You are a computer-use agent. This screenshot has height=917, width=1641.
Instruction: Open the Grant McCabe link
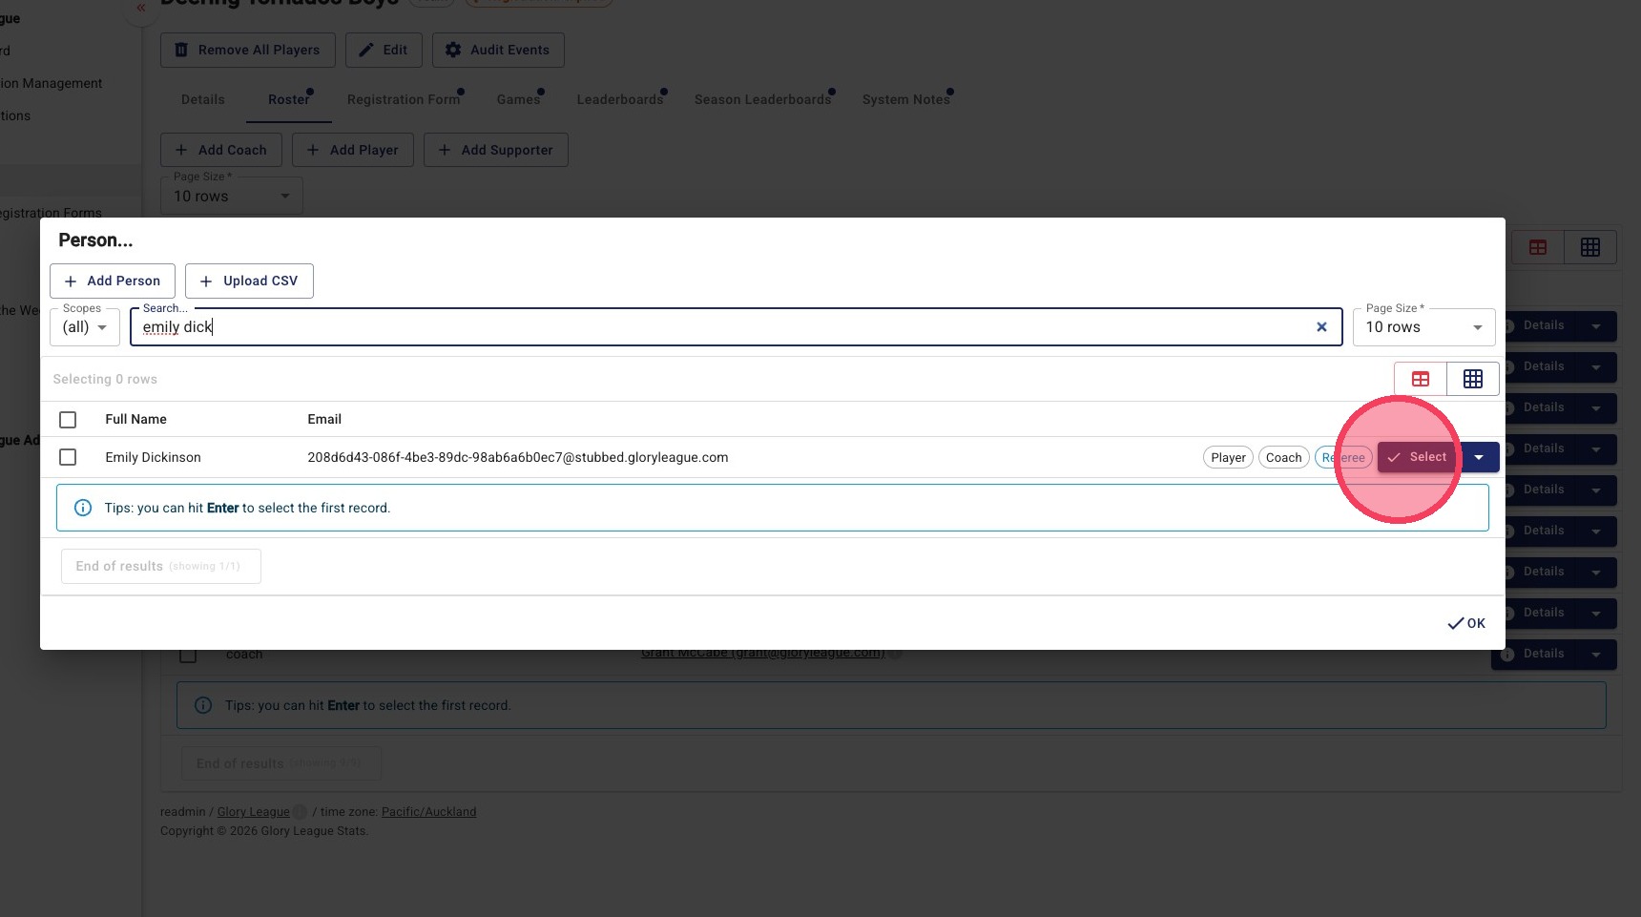pyautogui.click(x=763, y=655)
